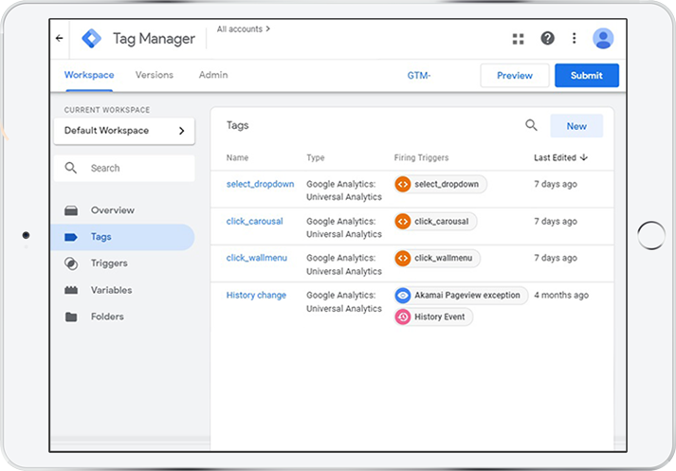Open the Google apps grid icon

[x=519, y=39]
